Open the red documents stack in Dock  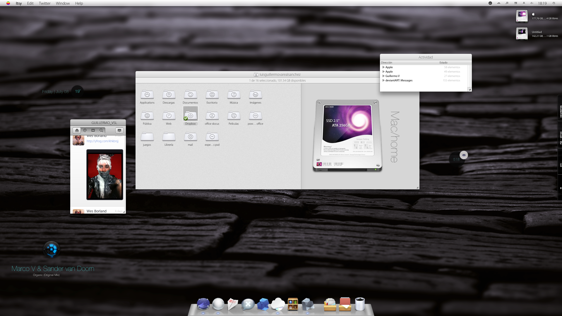pyautogui.click(x=345, y=304)
